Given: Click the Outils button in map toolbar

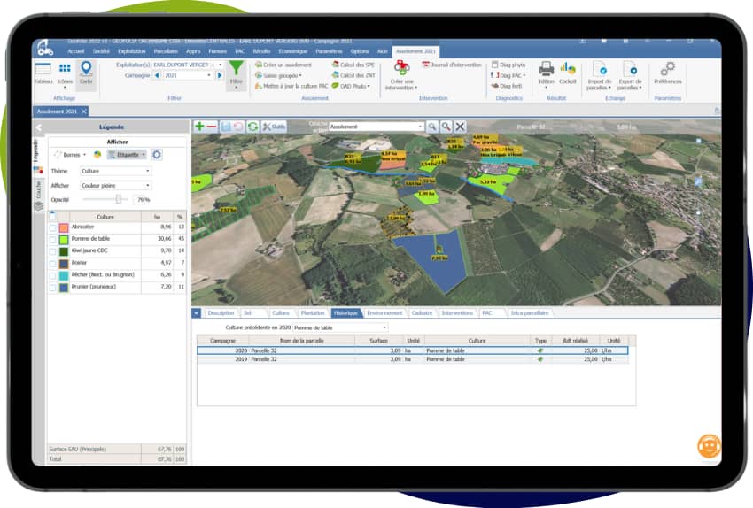Looking at the screenshot, I should pyautogui.click(x=275, y=127).
